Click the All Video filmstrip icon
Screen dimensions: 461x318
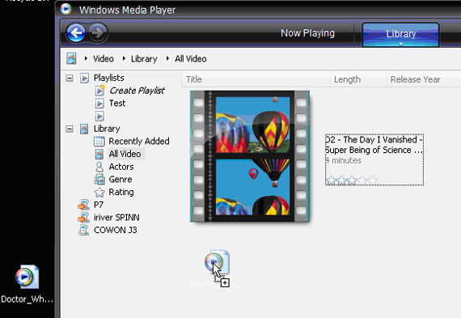(99, 155)
